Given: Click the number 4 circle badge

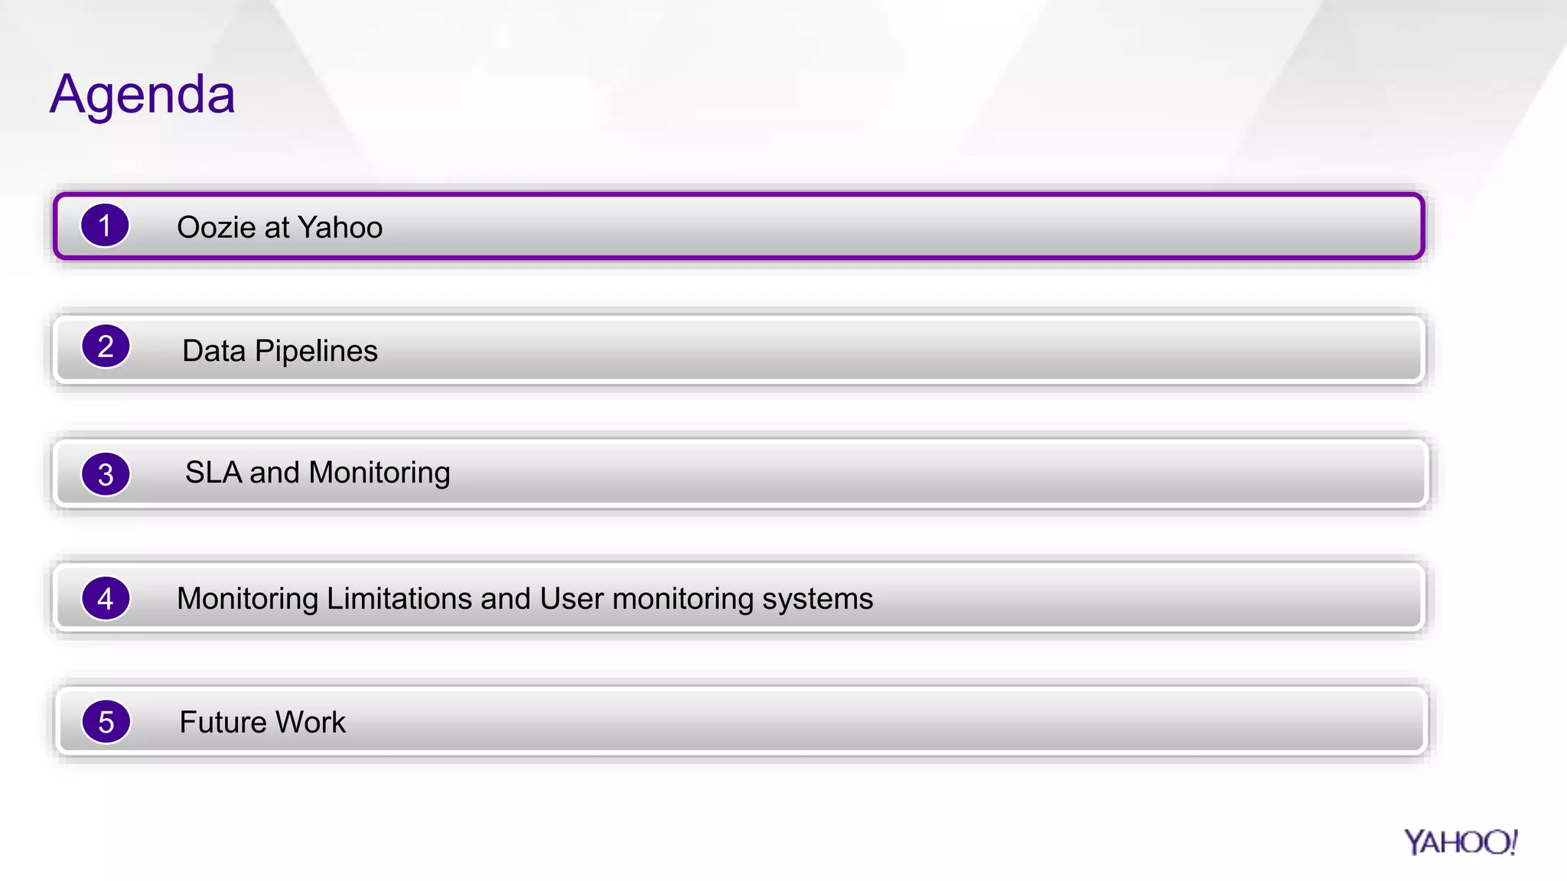Looking at the screenshot, I should coord(106,598).
